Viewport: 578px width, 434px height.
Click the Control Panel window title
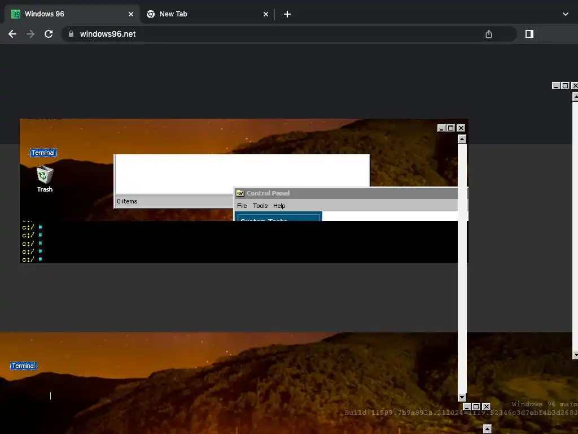click(x=268, y=193)
